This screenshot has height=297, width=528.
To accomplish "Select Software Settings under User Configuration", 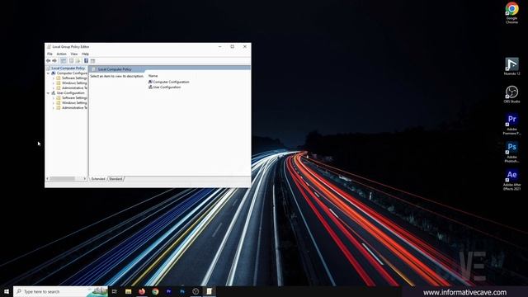I will (x=74, y=97).
